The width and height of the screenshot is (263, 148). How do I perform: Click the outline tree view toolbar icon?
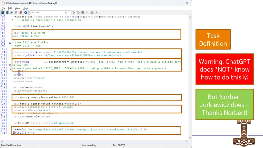click(7, 13)
